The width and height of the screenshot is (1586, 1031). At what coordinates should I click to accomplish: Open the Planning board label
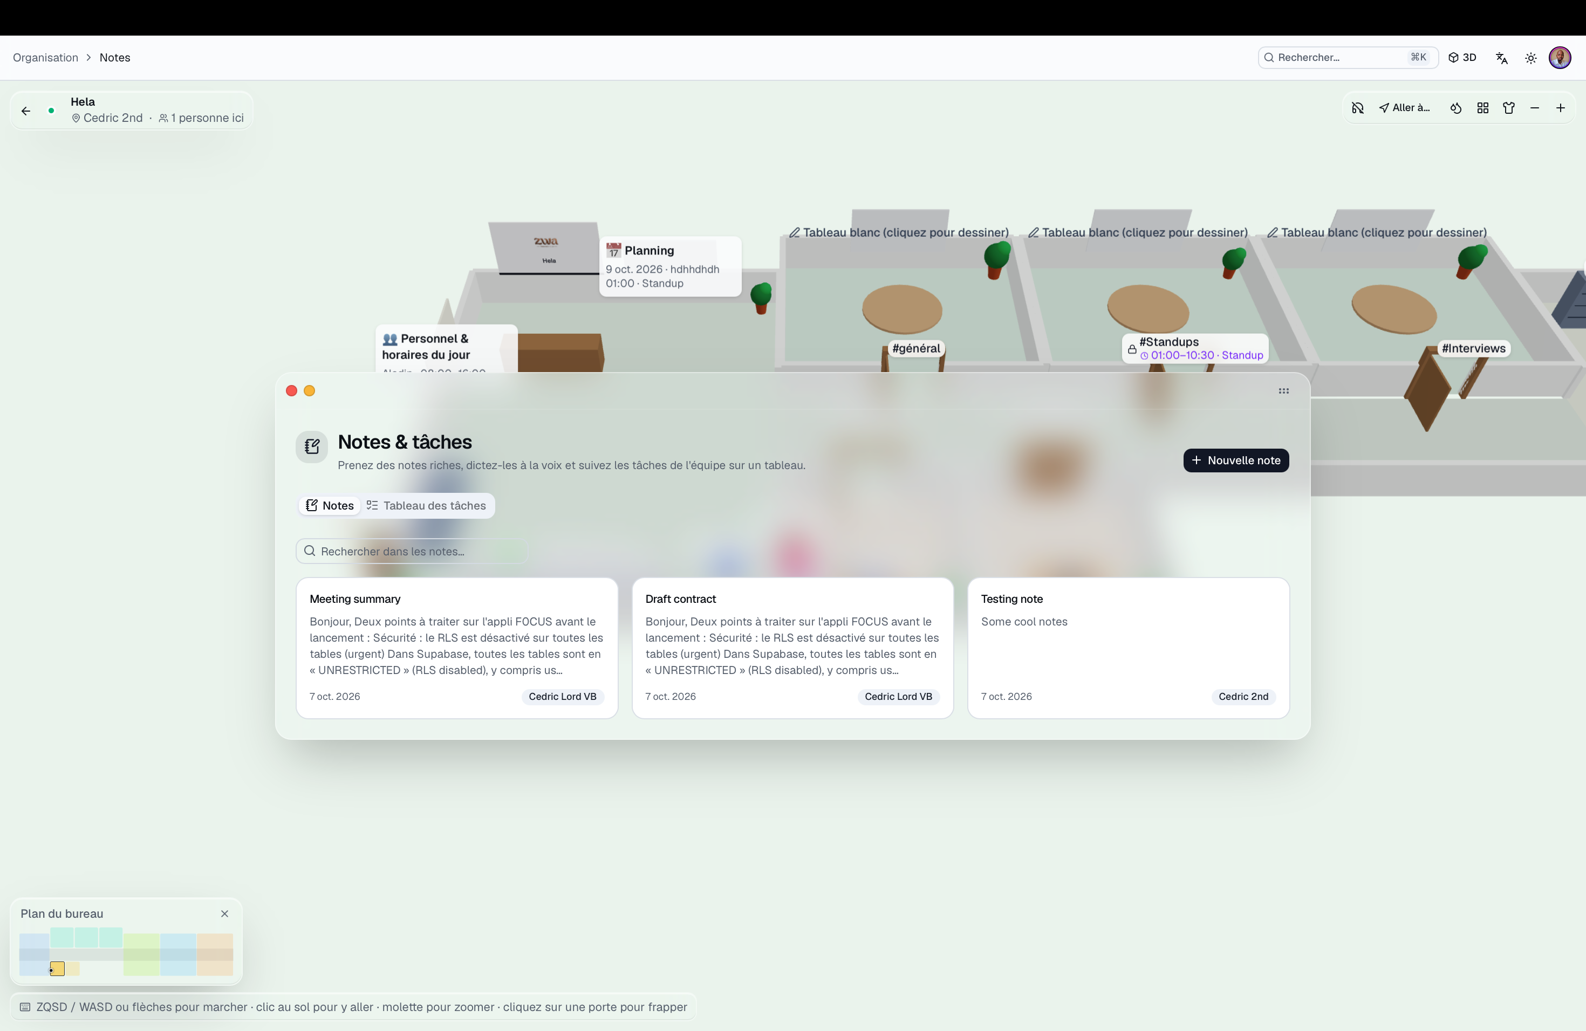tap(669, 266)
